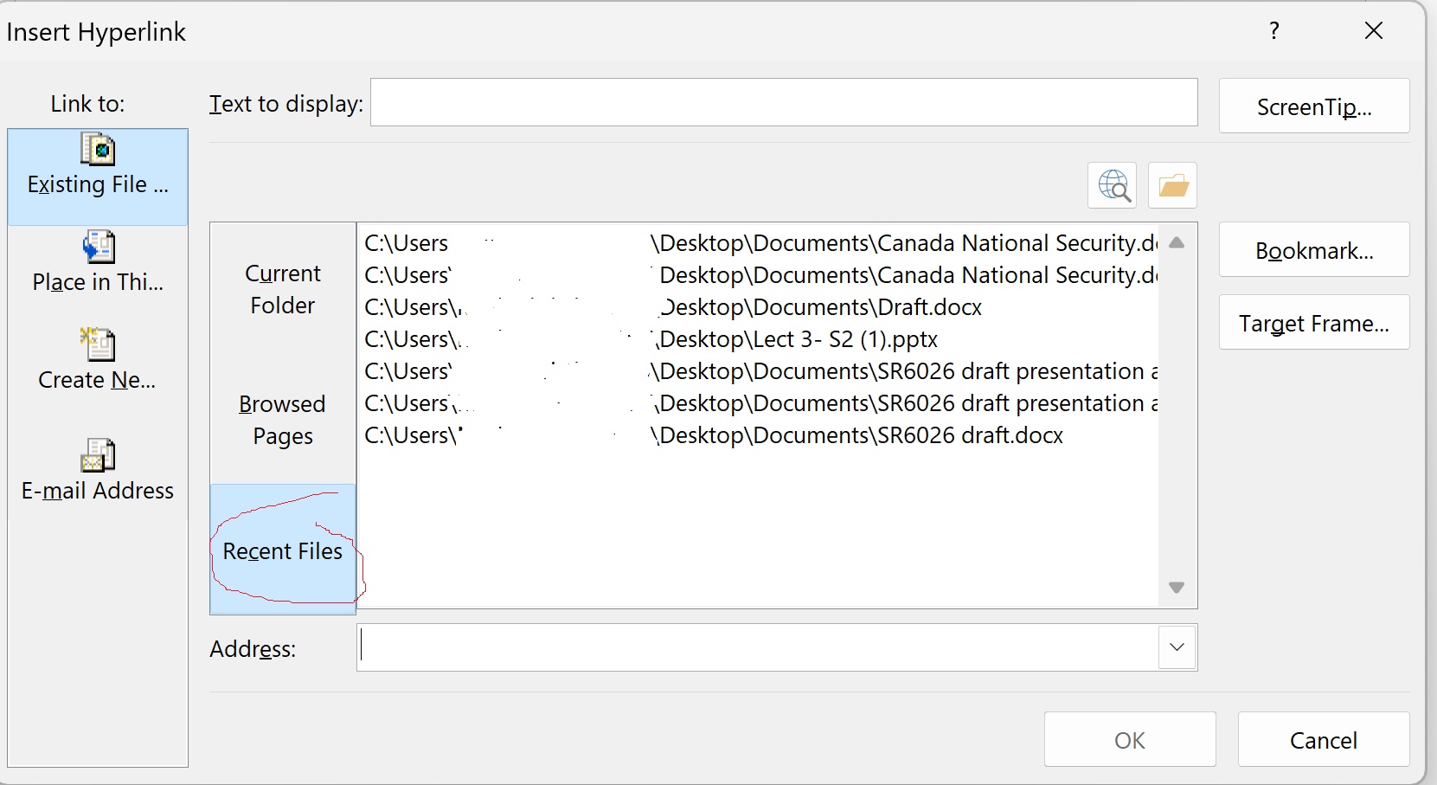1437x785 pixels.
Task: Choose the Lect 3- S2 (1).pptx file
Action: coord(760,339)
